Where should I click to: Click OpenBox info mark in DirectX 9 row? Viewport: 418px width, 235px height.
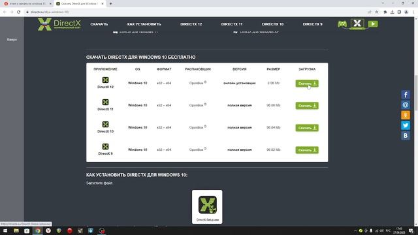205,148
